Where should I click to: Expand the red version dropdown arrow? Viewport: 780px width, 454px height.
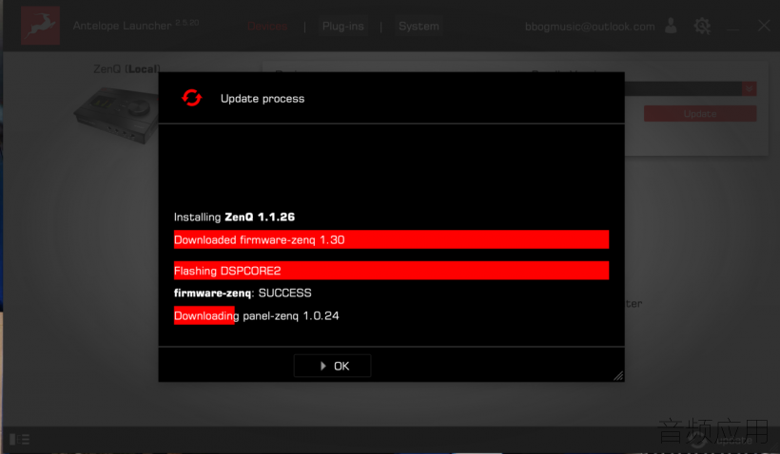pos(750,89)
